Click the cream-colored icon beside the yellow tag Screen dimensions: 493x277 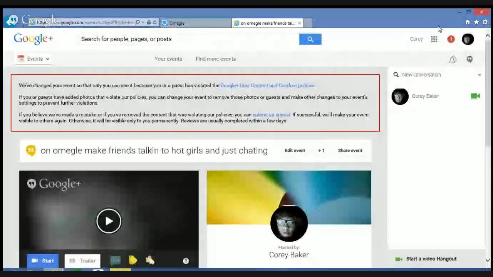(150, 260)
